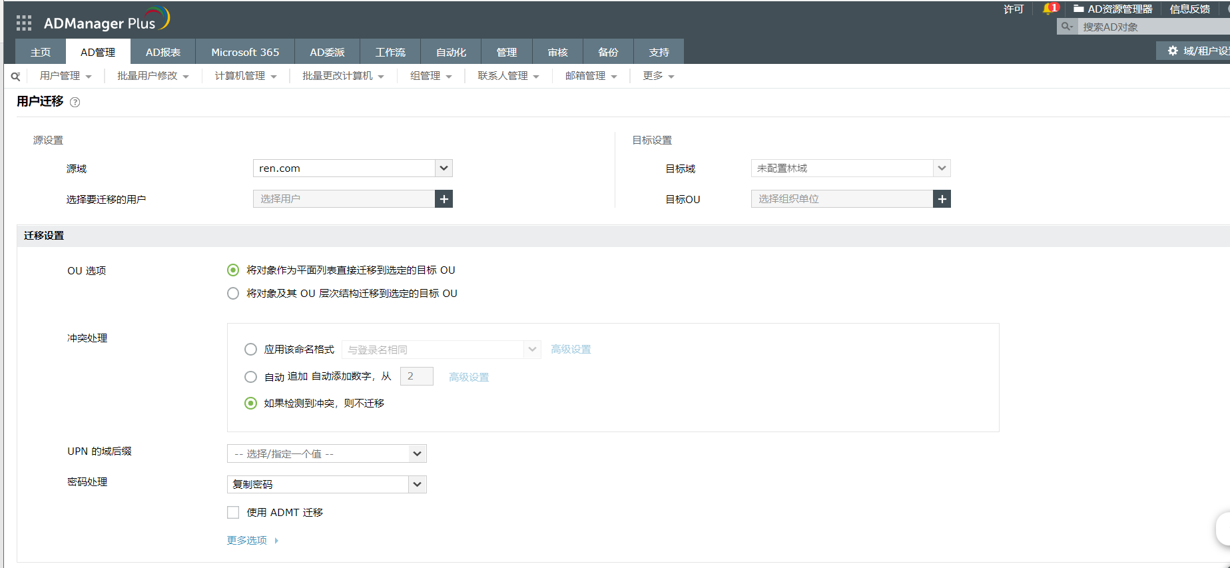Open the 批量用户修改 menu
This screenshot has height=568, width=1230.
tap(153, 76)
